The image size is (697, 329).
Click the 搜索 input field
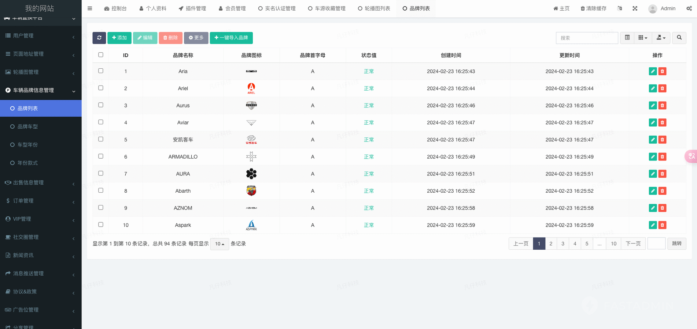tap(587, 38)
